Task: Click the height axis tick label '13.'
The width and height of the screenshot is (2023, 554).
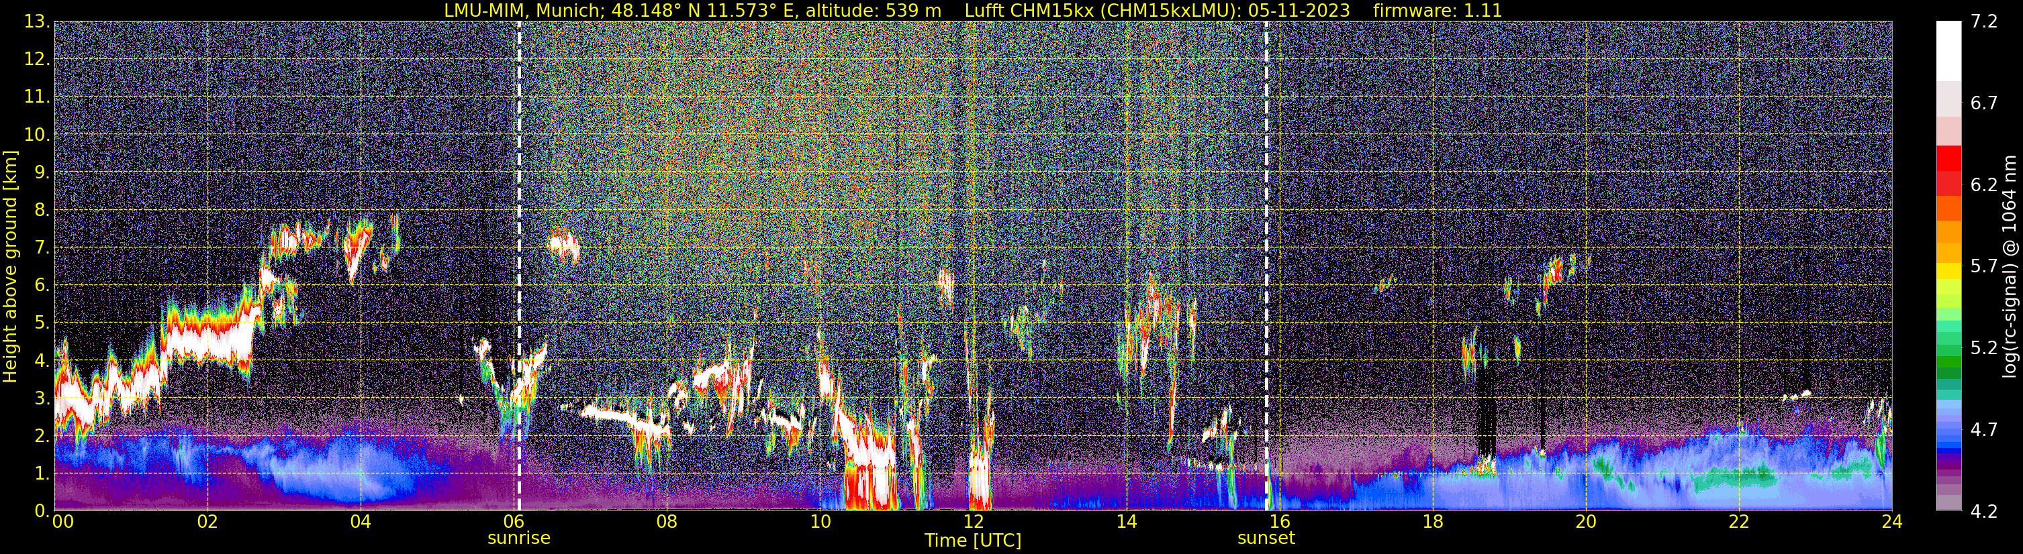Action: click(37, 22)
